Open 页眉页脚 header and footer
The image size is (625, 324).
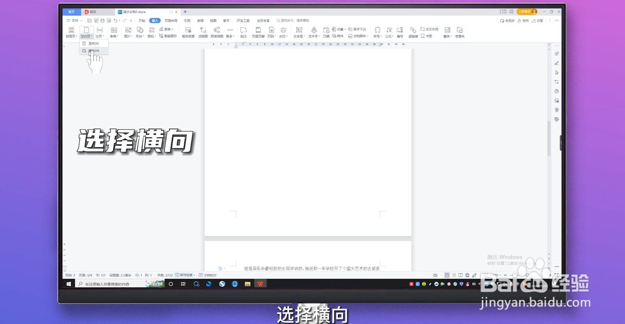(x=258, y=32)
